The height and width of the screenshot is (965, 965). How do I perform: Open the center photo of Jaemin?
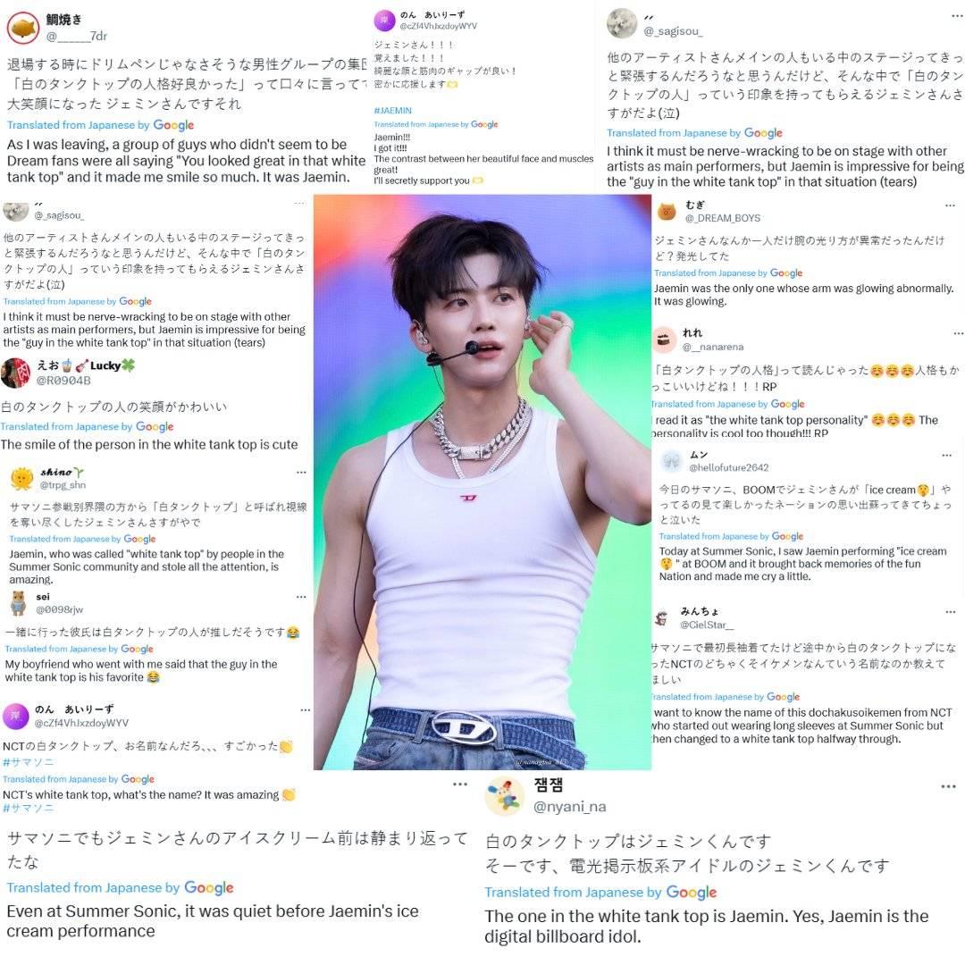[x=482, y=482]
